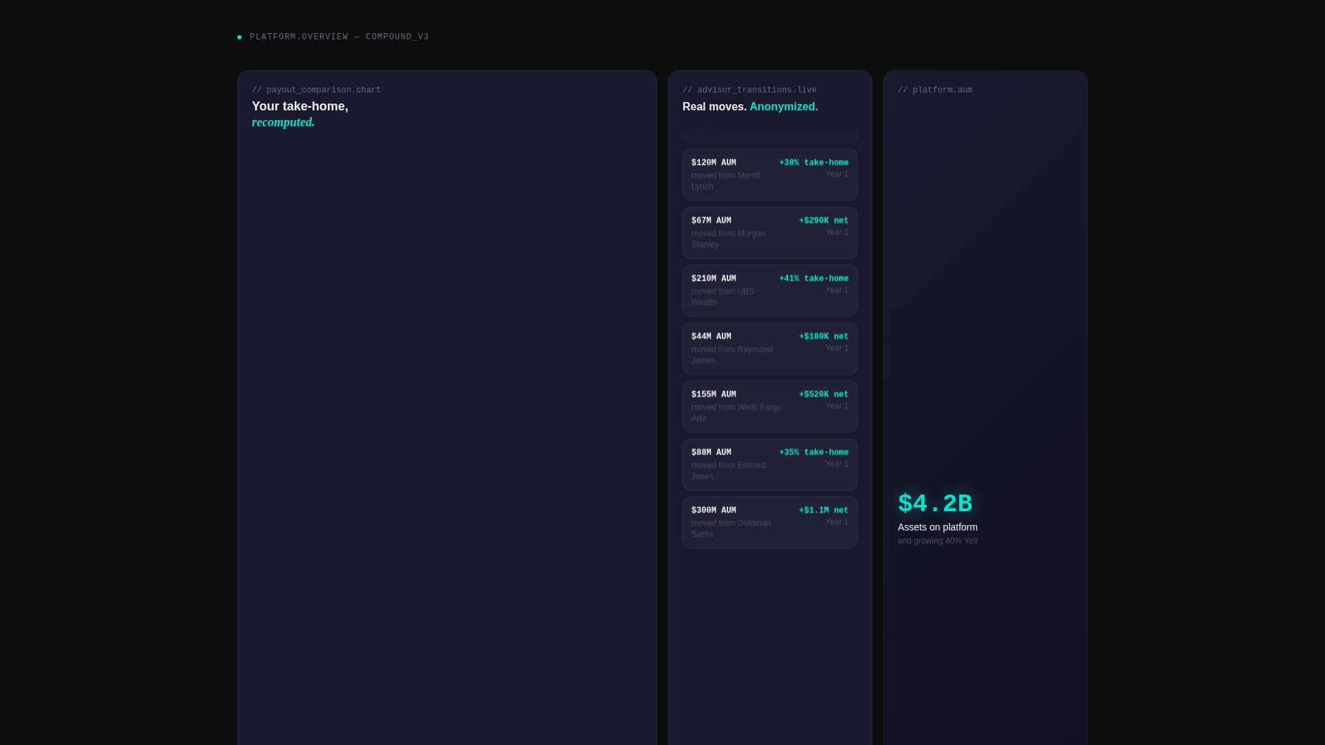Select the $300M AUM heading
This screenshot has width=1325, height=745.
coord(714,510)
